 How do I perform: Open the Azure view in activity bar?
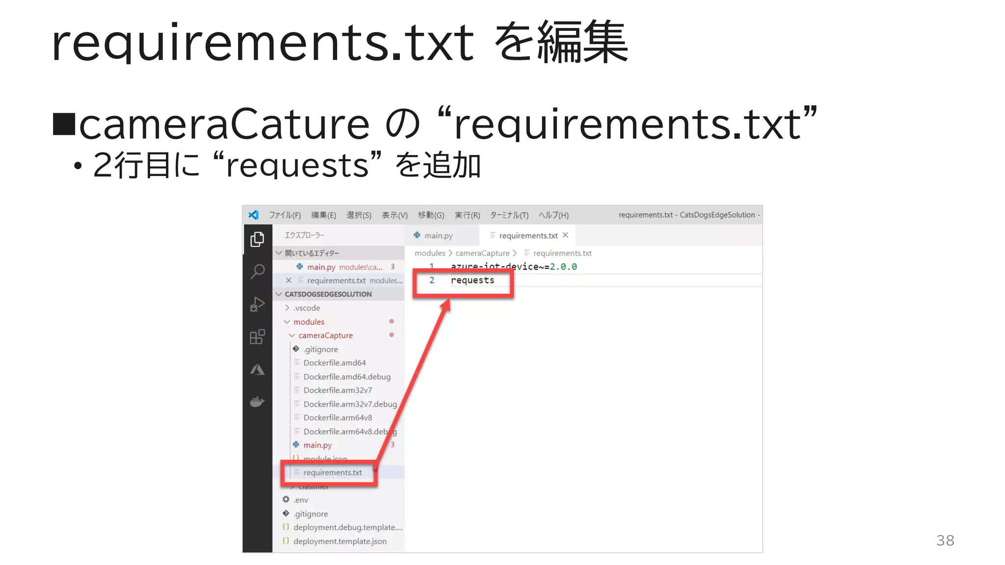point(257,369)
